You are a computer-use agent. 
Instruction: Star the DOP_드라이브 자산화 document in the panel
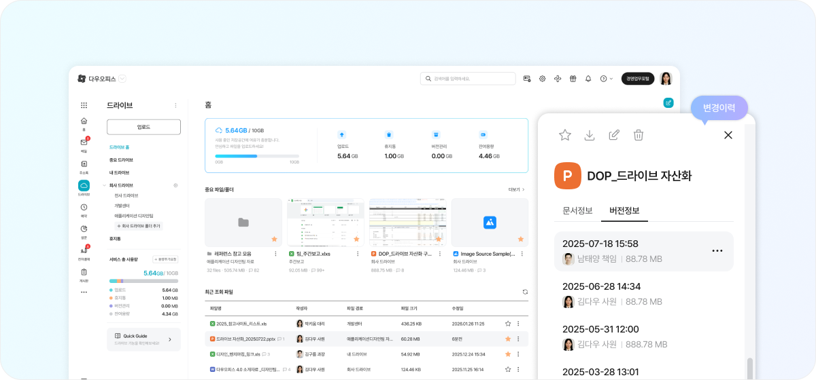[x=565, y=135]
